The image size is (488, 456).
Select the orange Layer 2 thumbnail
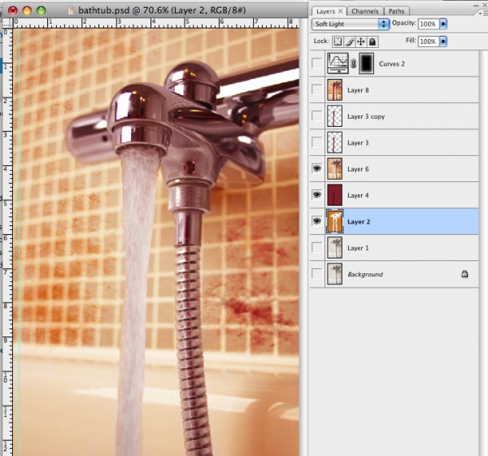coord(334,221)
